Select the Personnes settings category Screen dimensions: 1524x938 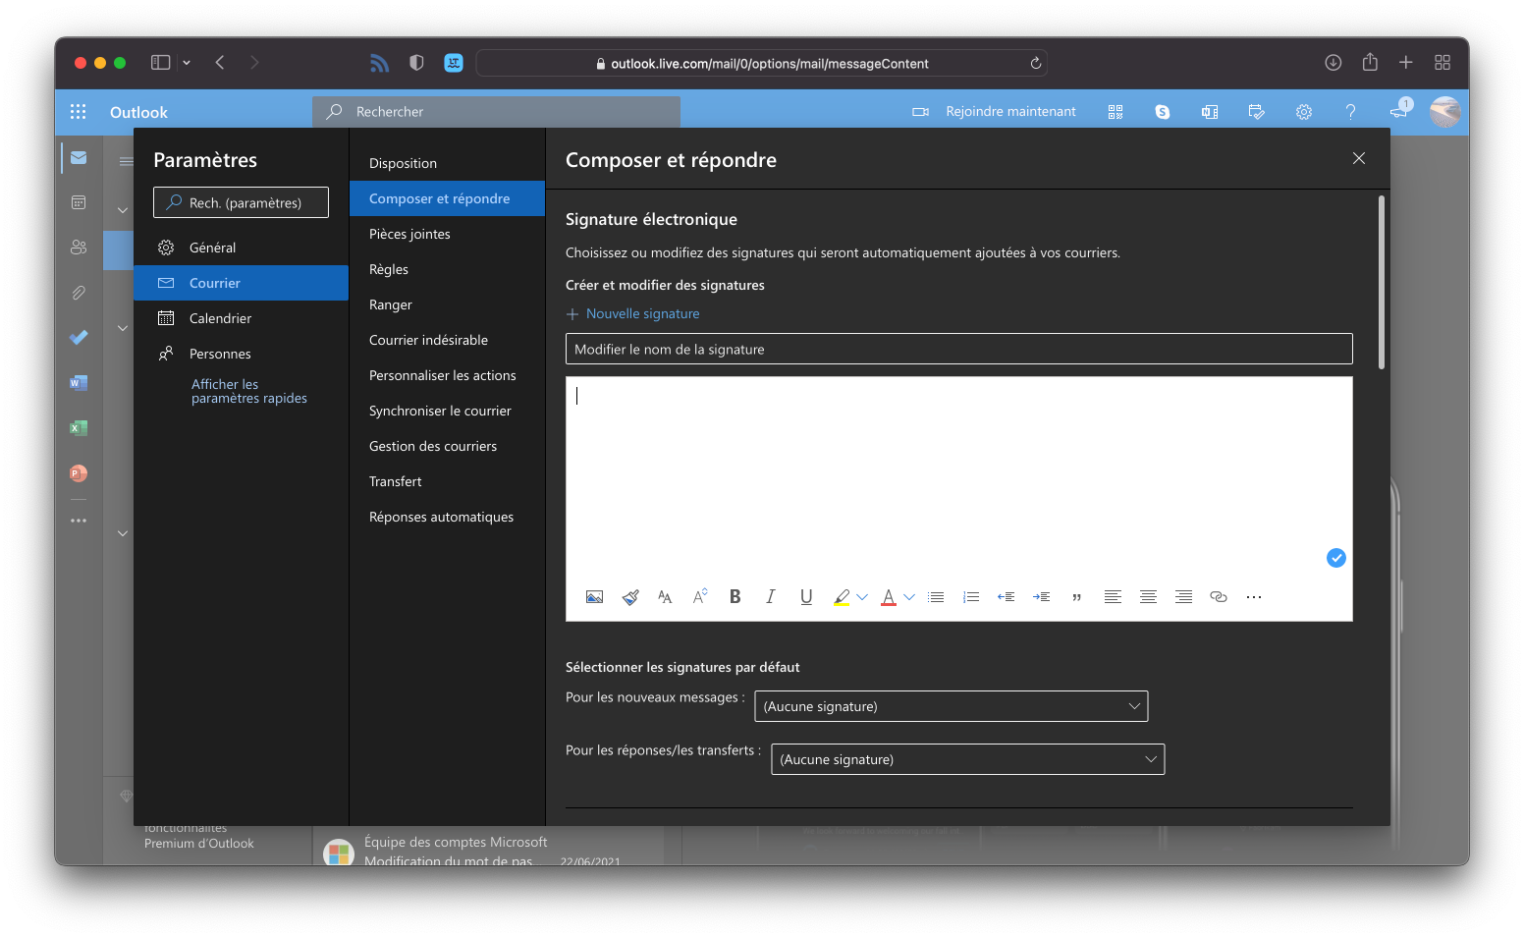pos(241,354)
